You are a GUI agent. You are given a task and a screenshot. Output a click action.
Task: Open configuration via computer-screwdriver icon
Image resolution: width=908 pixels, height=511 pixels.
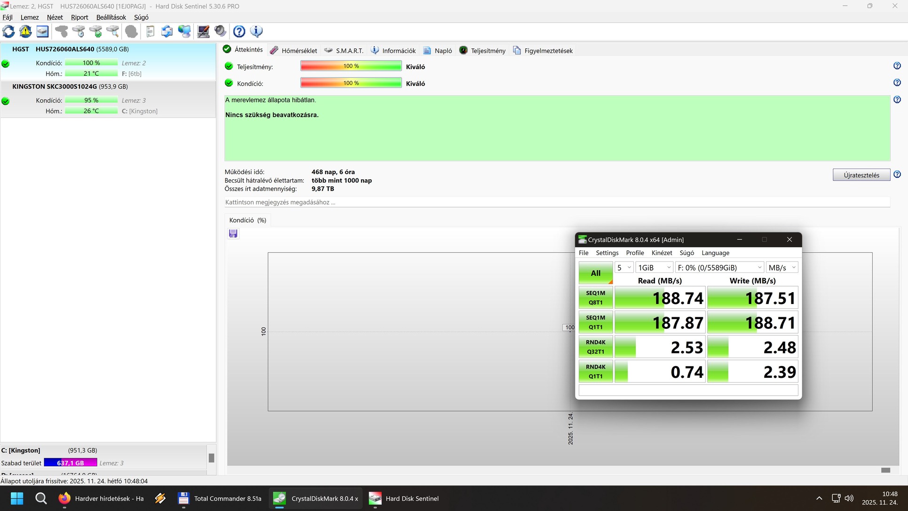pyautogui.click(x=203, y=32)
